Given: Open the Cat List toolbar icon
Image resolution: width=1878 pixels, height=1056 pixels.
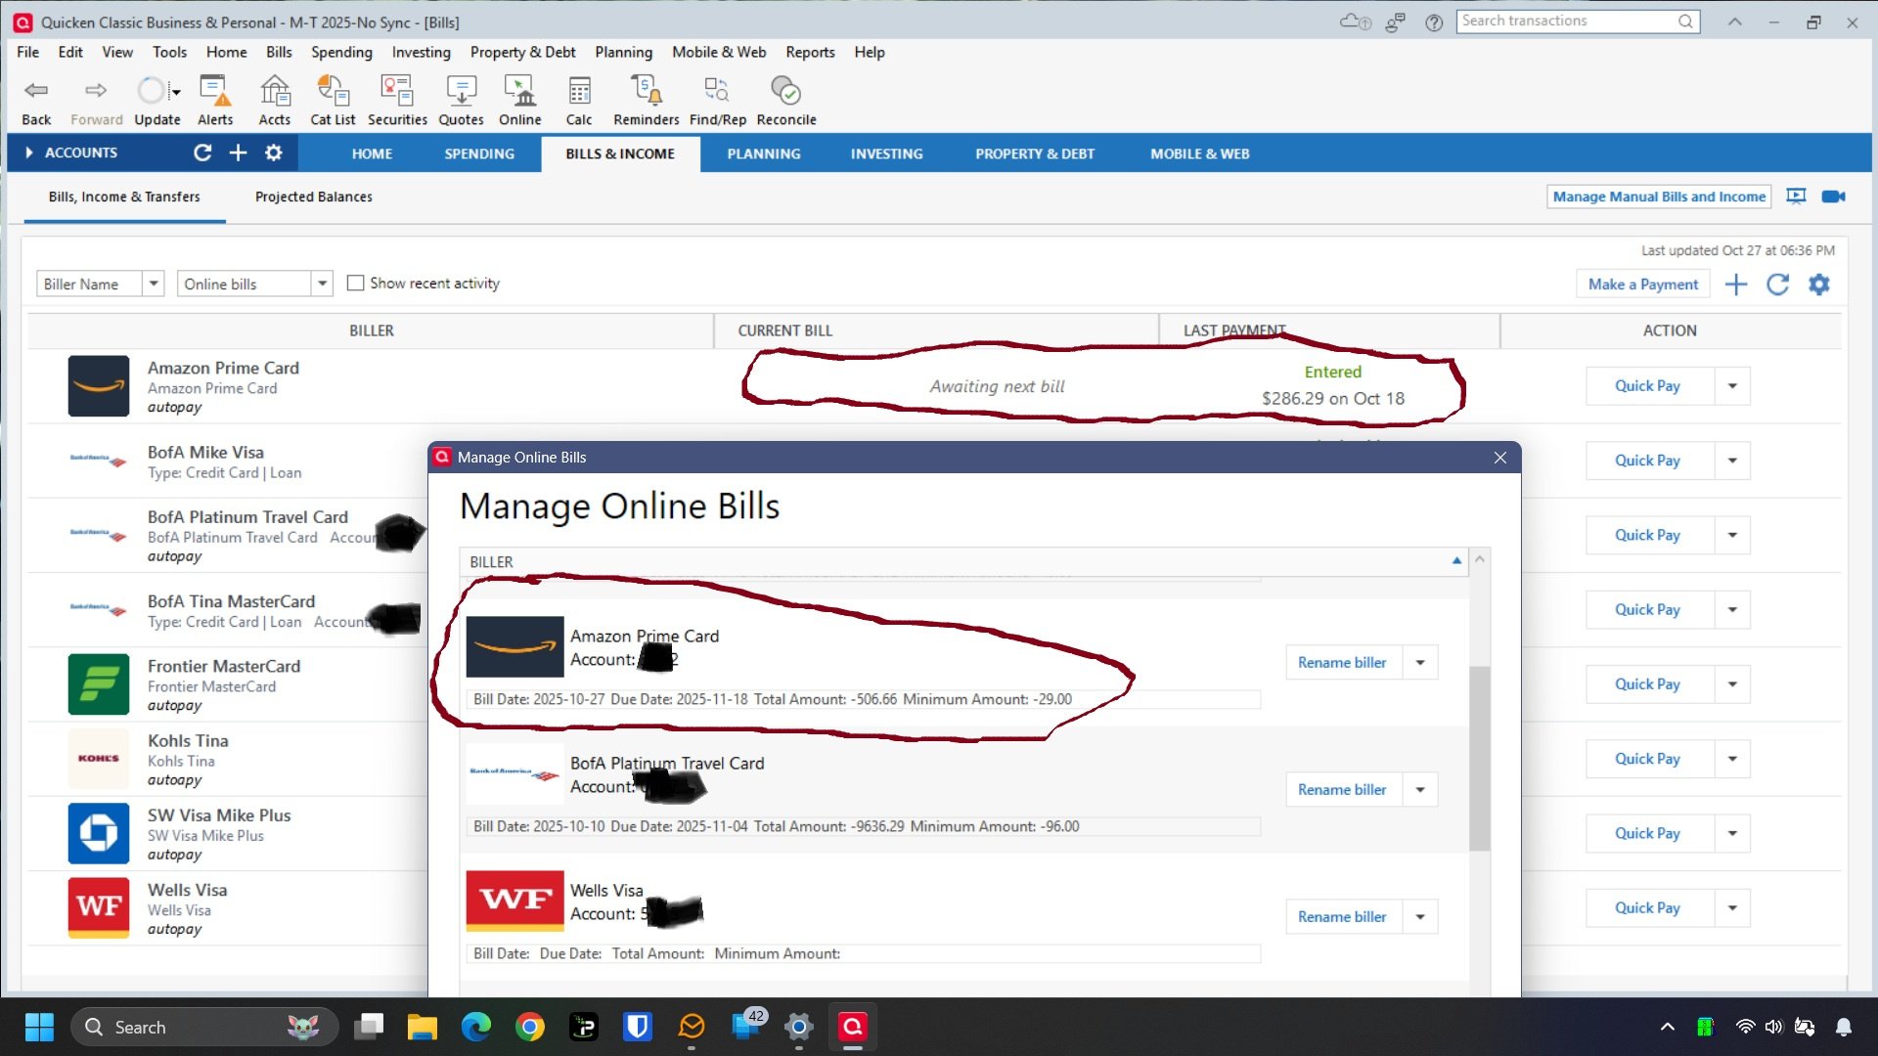Looking at the screenshot, I should click(x=333, y=98).
